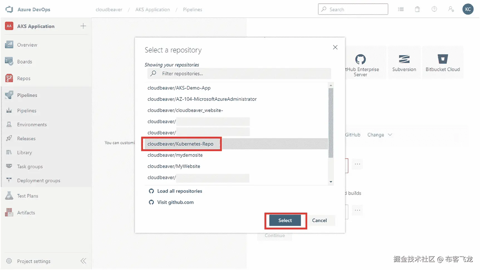Screen dimensions: 480x270
Task: Collapse the sidebar with double chevron
Action: [83, 261]
